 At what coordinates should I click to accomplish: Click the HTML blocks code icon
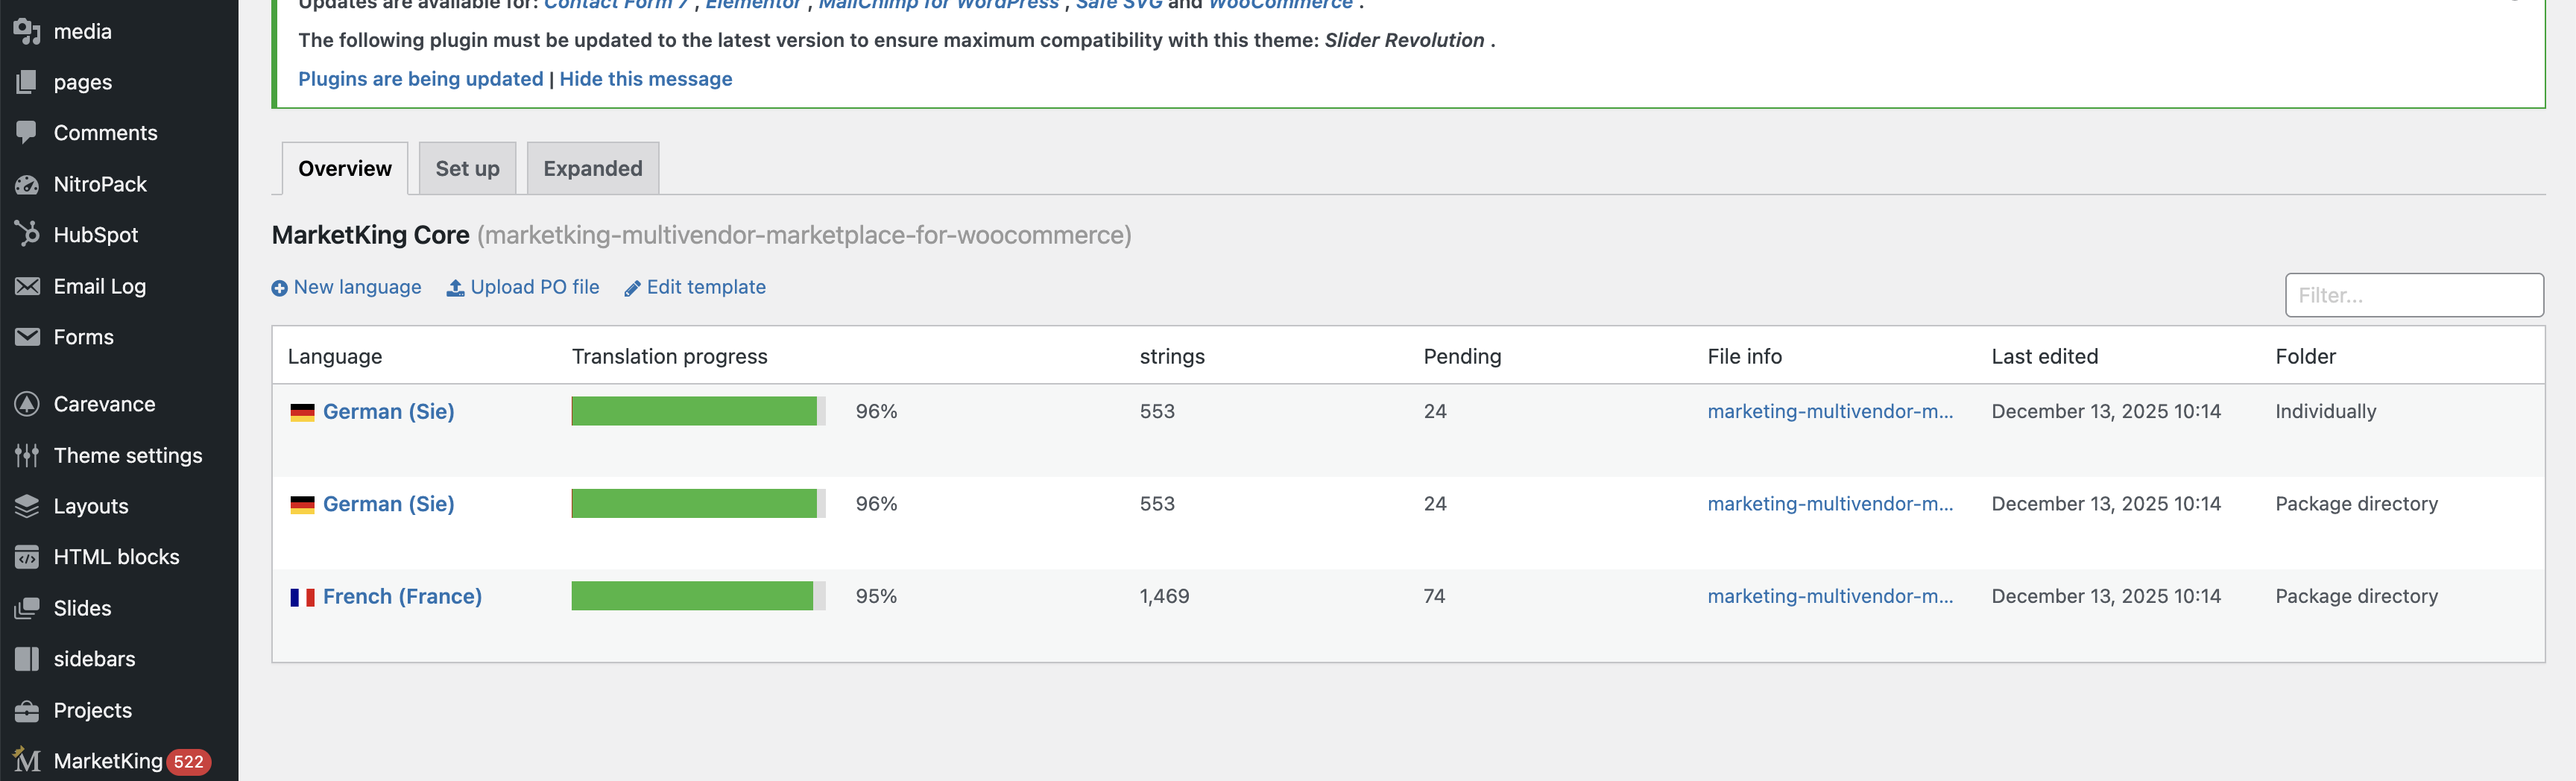click(x=27, y=557)
